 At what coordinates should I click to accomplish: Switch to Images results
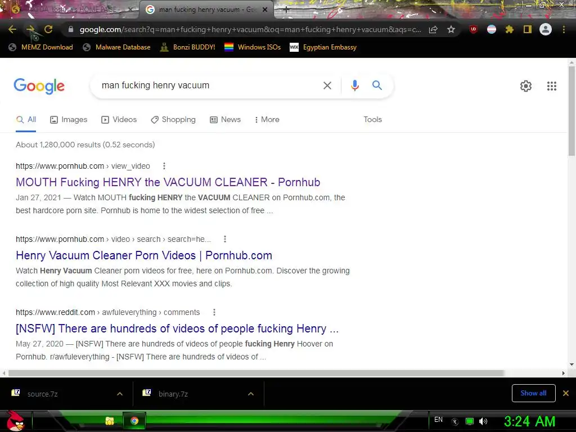click(69, 120)
